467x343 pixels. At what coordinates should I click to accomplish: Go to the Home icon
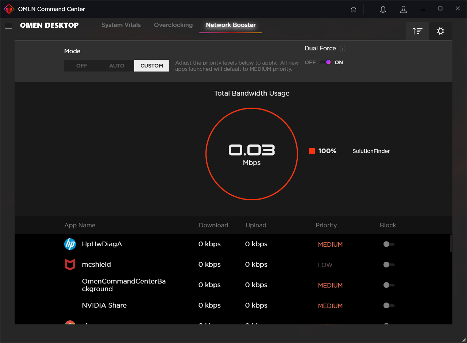click(x=353, y=9)
